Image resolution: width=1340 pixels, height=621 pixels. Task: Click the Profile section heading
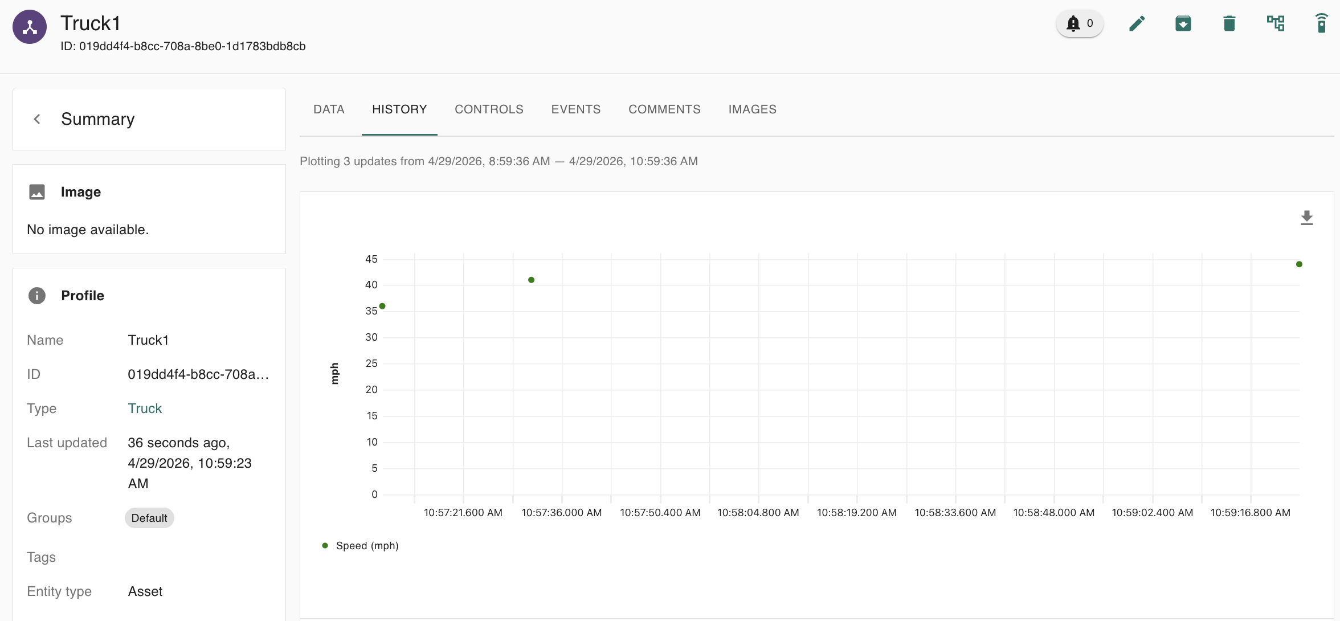pos(83,296)
